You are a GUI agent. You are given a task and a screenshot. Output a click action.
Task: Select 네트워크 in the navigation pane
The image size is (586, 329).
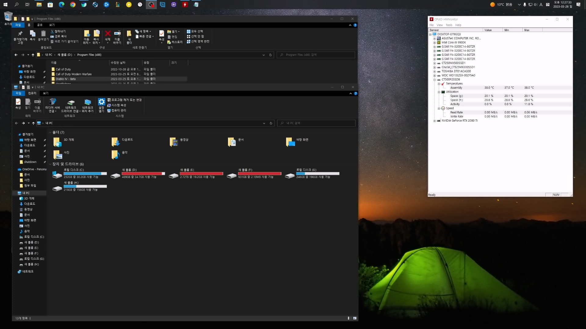pos(28,271)
